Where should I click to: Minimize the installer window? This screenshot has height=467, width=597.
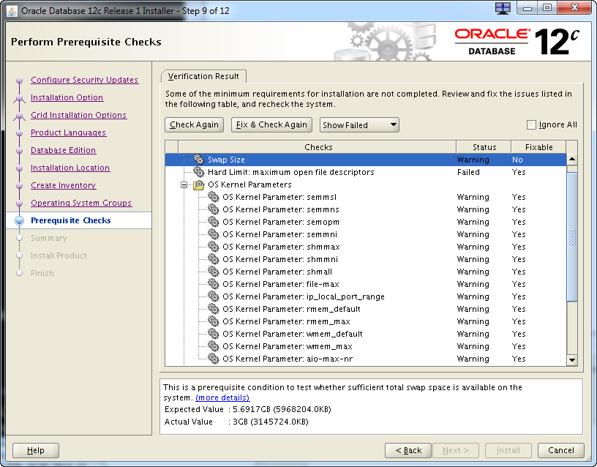point(527,8)
